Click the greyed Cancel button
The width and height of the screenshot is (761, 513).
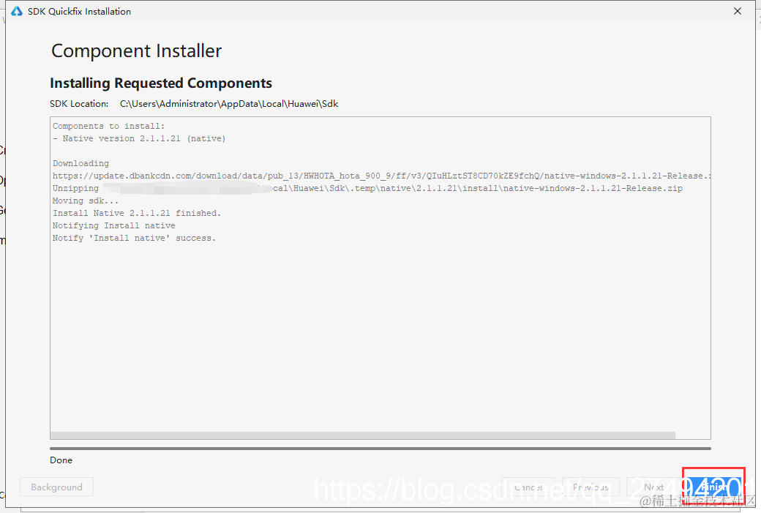528,487
